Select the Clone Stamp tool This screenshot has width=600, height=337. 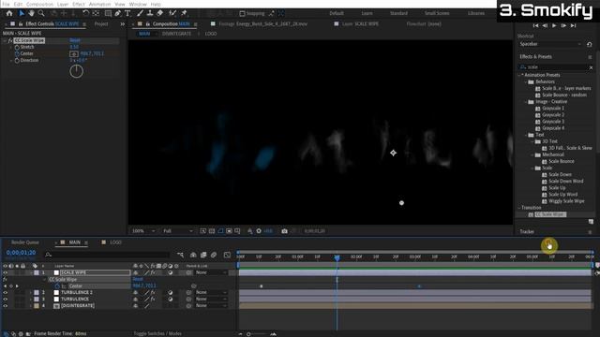[x=150, y=13]
